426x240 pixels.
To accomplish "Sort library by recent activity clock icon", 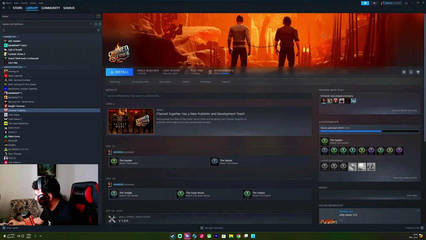I will pyautogui.click(x=96, y=24).
